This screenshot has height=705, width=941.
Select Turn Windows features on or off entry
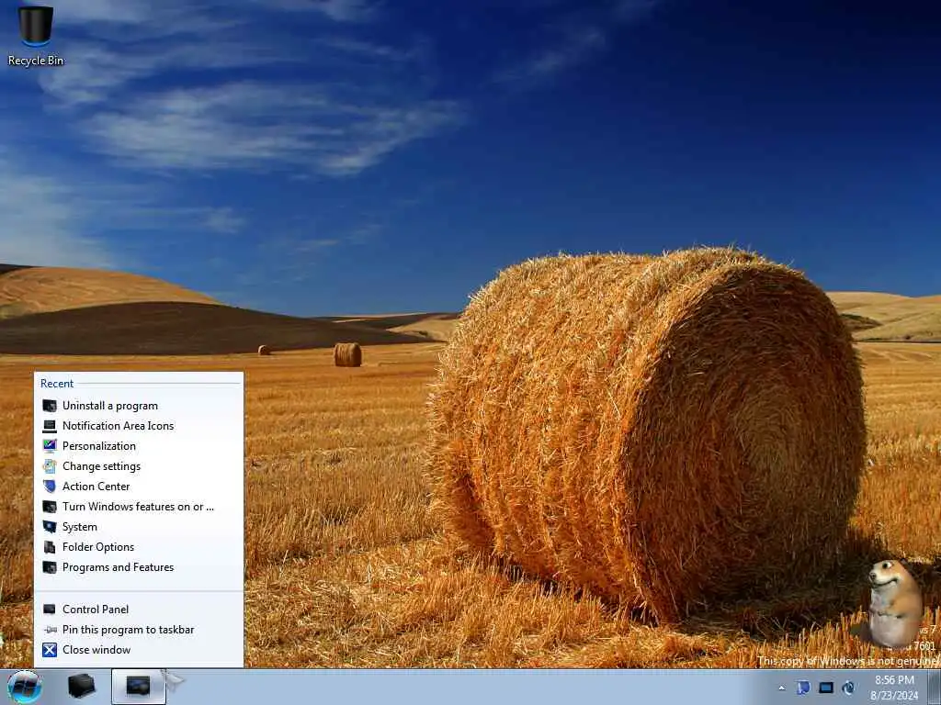click(x=139, y=507)
